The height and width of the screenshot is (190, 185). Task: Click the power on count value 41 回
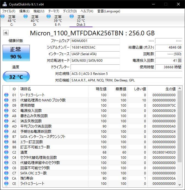[169, 61]
